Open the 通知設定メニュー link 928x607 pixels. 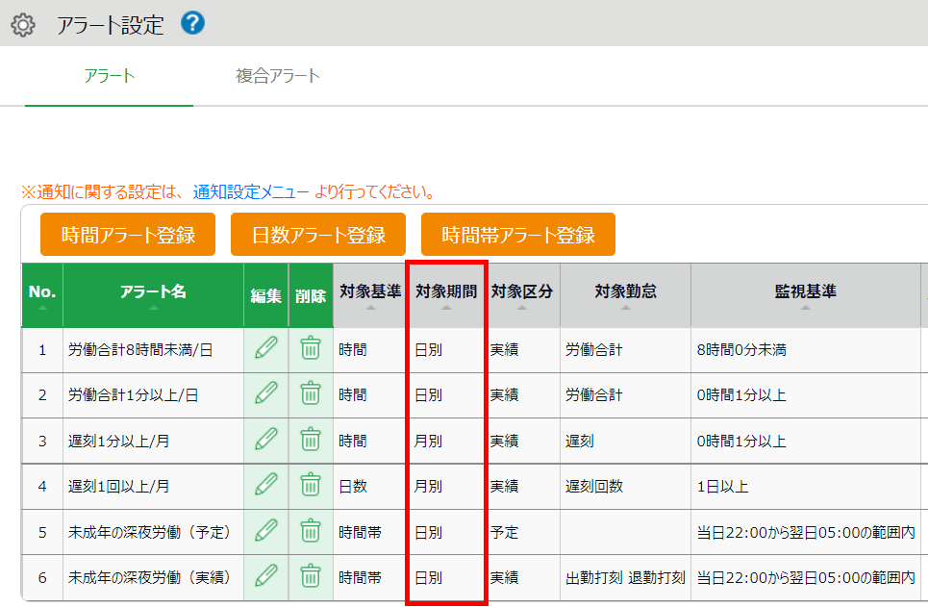pos(251,191)
